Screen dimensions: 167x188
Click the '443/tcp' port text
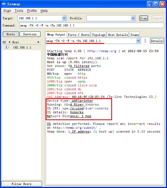(x=54, y=77)
